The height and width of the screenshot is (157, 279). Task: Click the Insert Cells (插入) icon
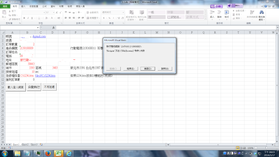coord(212,13)
